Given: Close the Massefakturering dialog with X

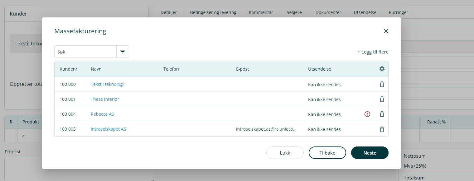Looking at the screenshot, I should 386,31.
